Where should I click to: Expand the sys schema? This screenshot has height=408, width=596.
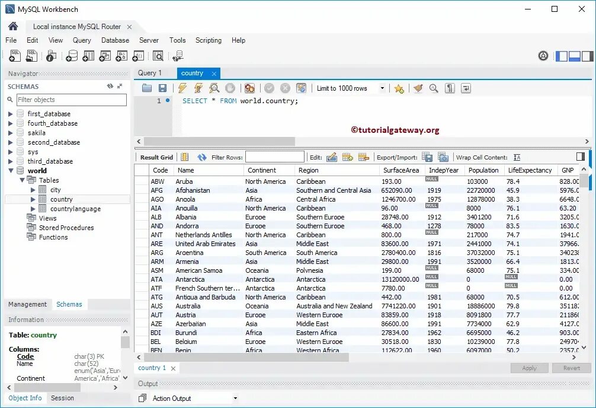10,152
